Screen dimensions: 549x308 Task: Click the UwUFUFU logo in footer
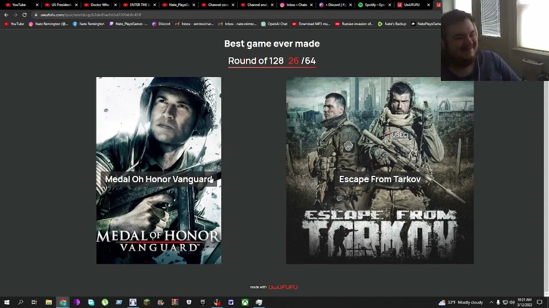[283, 287]
